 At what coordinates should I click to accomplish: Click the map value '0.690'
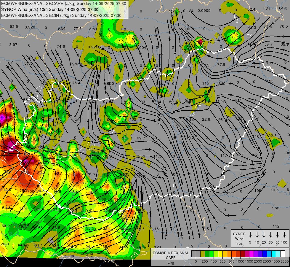109,84
